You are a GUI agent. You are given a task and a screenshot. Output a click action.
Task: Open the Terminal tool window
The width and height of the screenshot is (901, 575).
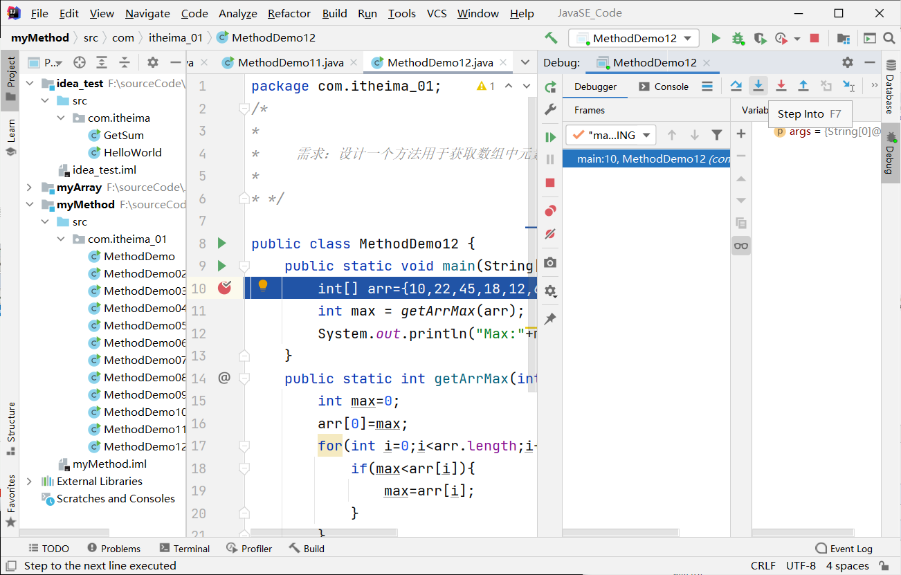(x=184, y=548)
